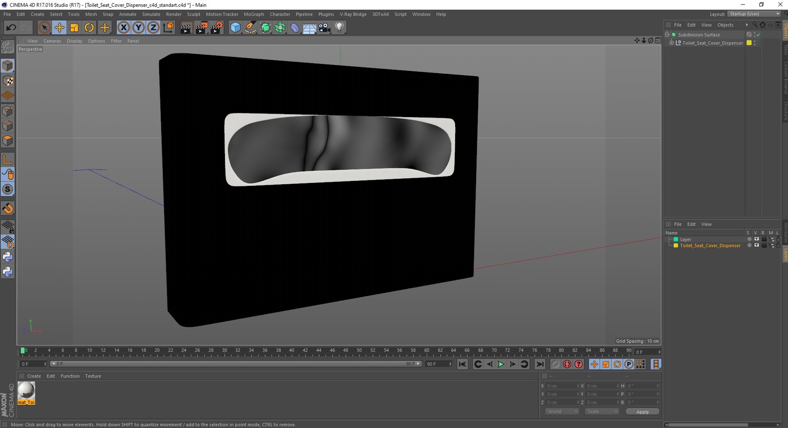This screenshot has height=428, width=788.
Task: Click the yellow Toilet_Seat_Cover_Dispenser layer swatch
Action: (676, 245)
